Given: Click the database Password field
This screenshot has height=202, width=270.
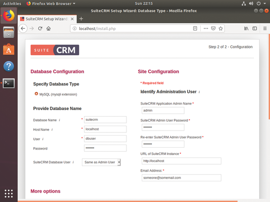Looking at the screenshot, I should pos(105,148).
